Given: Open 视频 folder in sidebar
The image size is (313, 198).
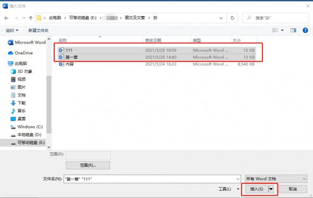Looking at the screenshot, I should (18, 80).
